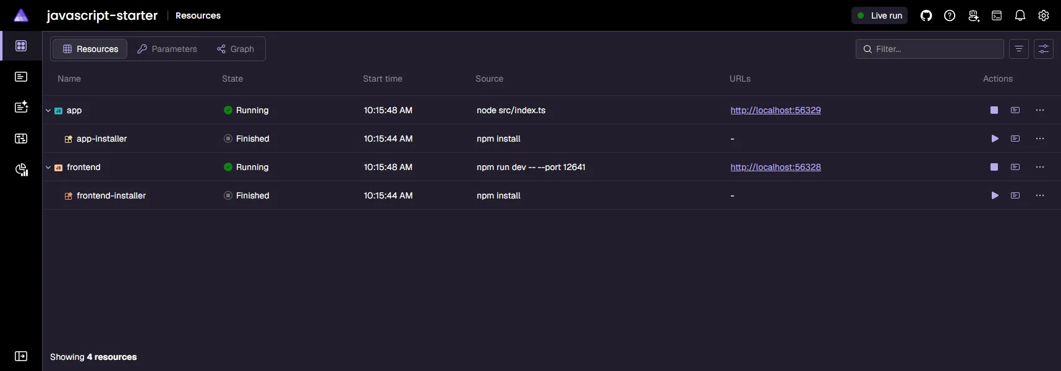Focus the Filter search field
Screen dimensions: 1061x371
pos(930,49)
